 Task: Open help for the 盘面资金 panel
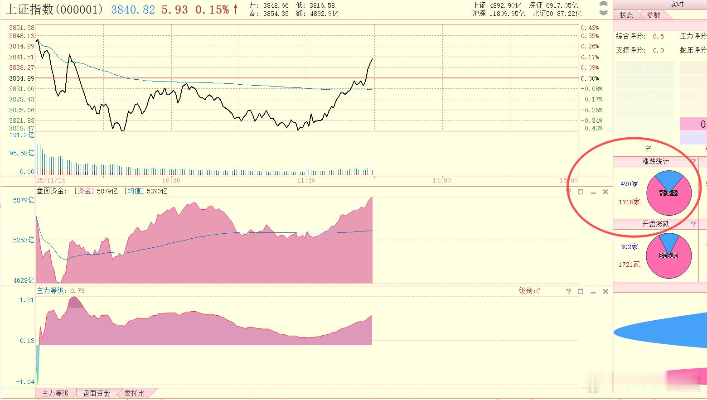tap(569, 192)
